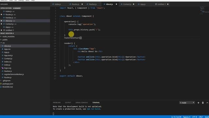209x118 pixels.
Task: Click the EXPLORER sidebar title
Action: click(4, 4)
